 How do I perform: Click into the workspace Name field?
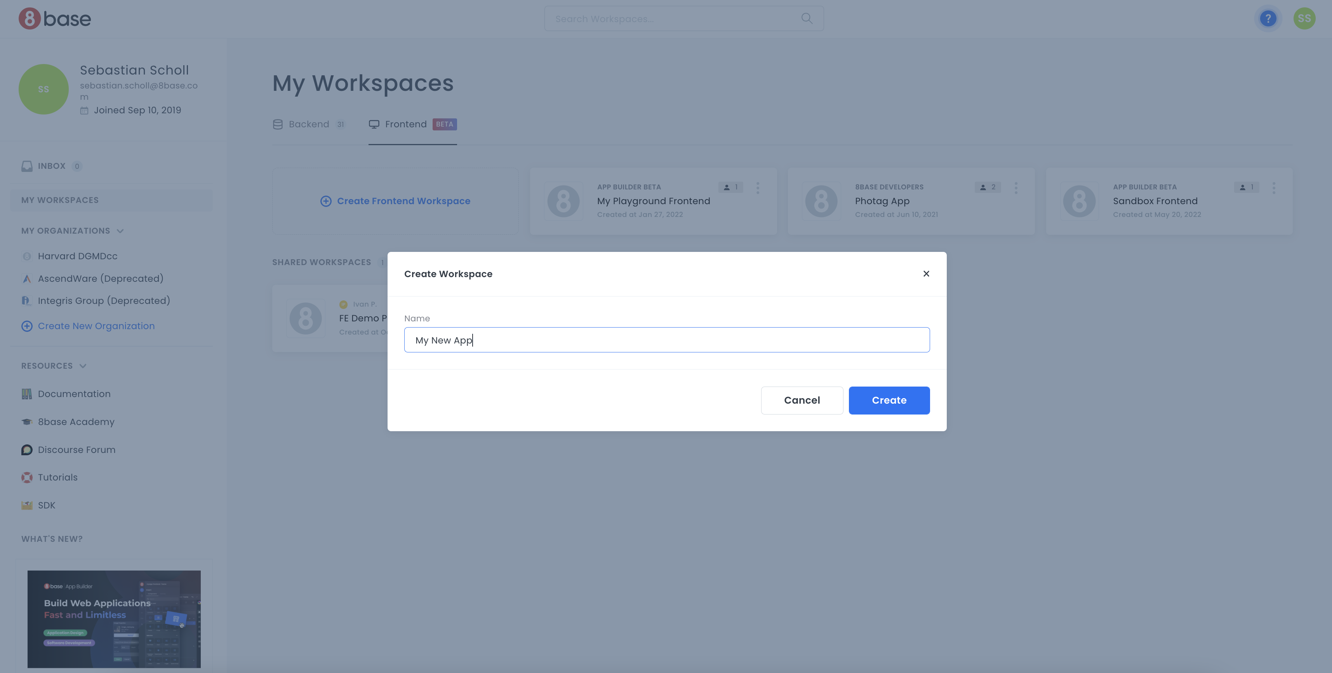(x=666, y=340)
